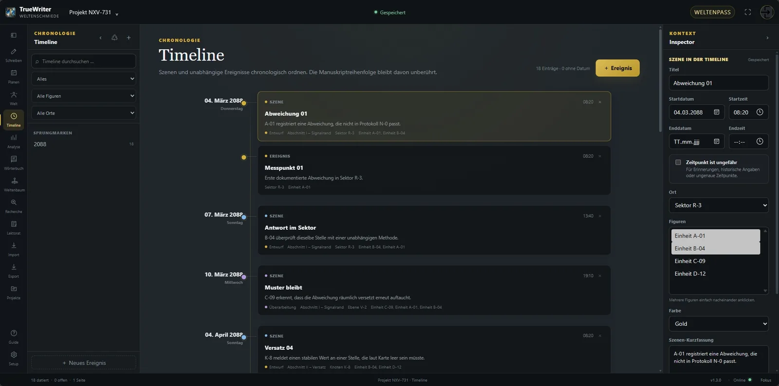Open the calendar picker for Startdatum
779x386 pixels.
pos(716,112)
